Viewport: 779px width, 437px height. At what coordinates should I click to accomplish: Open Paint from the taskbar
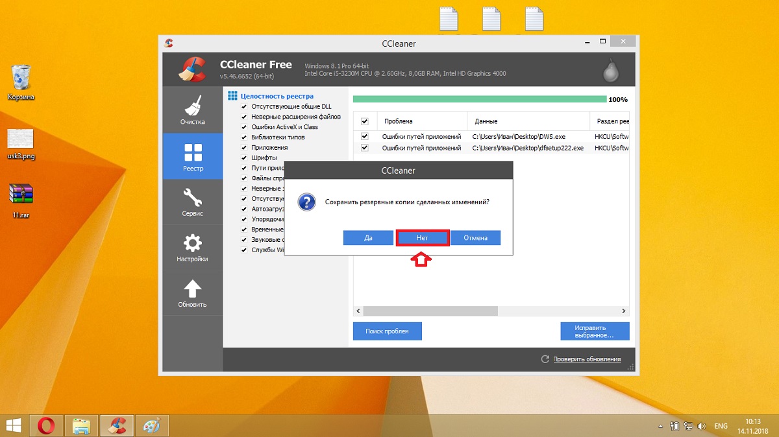[x=151, y=425]
